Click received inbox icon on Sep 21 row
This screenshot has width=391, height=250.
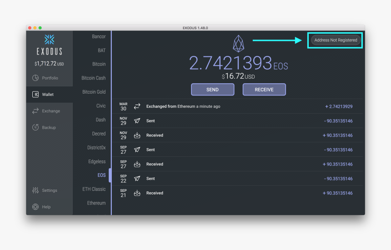tap(137, 193)
